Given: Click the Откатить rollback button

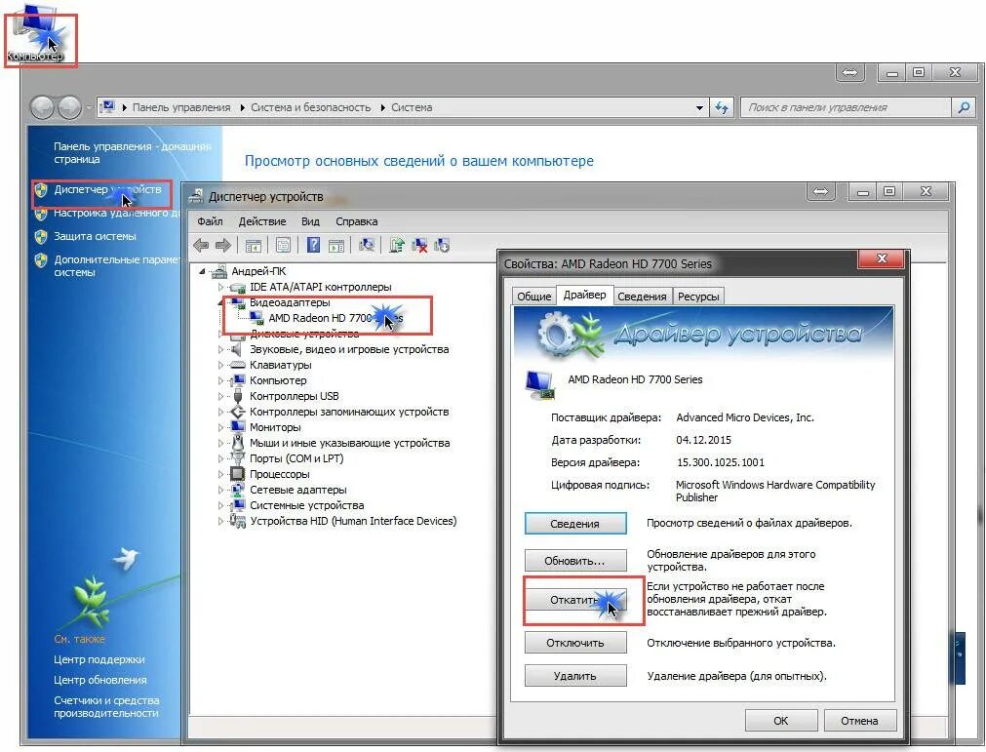Looking at the screenshot, I should (x=575, y=599).
